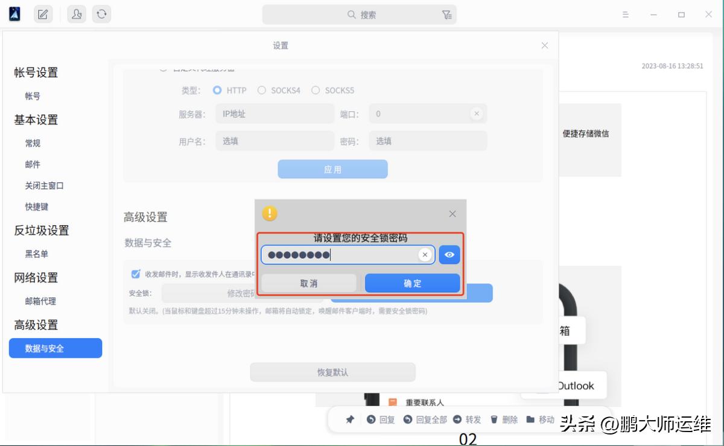Clear the password using the x icon
Viewport: 724px width, 446px height.
(x=425, y=254)
